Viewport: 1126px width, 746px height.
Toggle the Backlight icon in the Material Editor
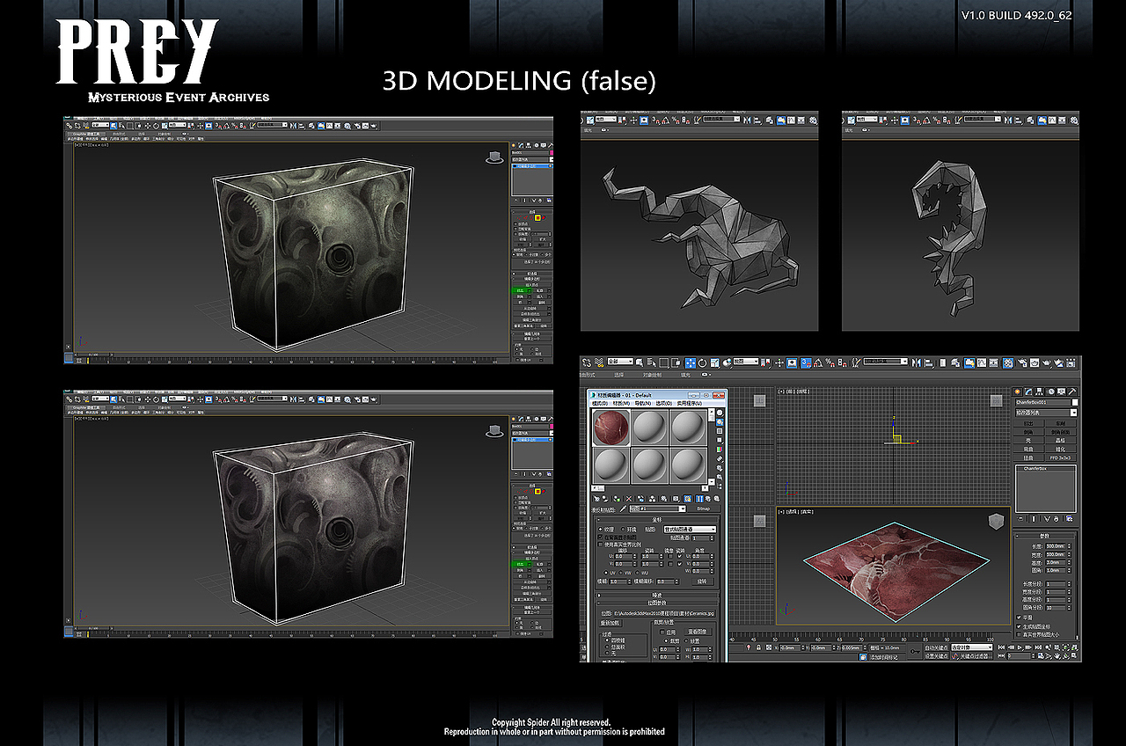tap(720, 423)
